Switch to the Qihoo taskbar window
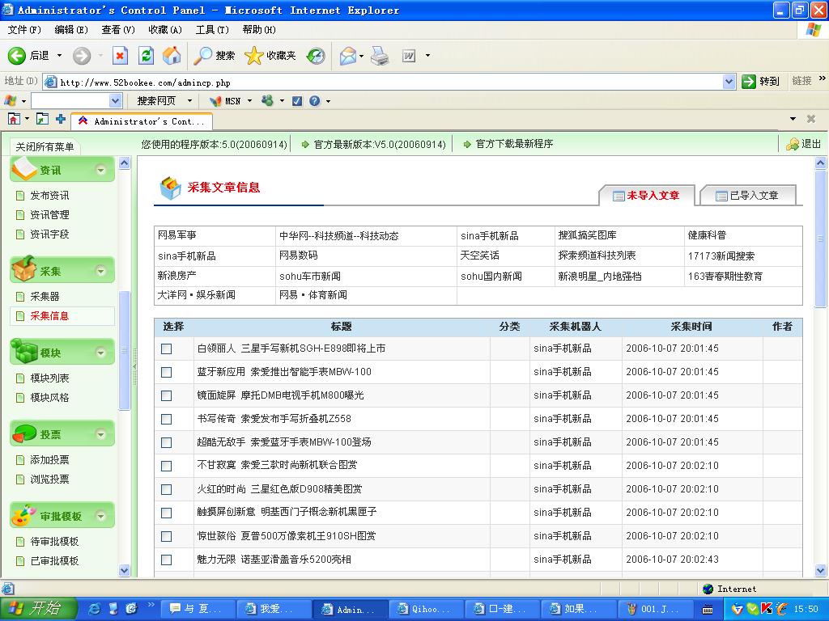Image resolution: width=829 pixels, height=621 pixels. 426,609
